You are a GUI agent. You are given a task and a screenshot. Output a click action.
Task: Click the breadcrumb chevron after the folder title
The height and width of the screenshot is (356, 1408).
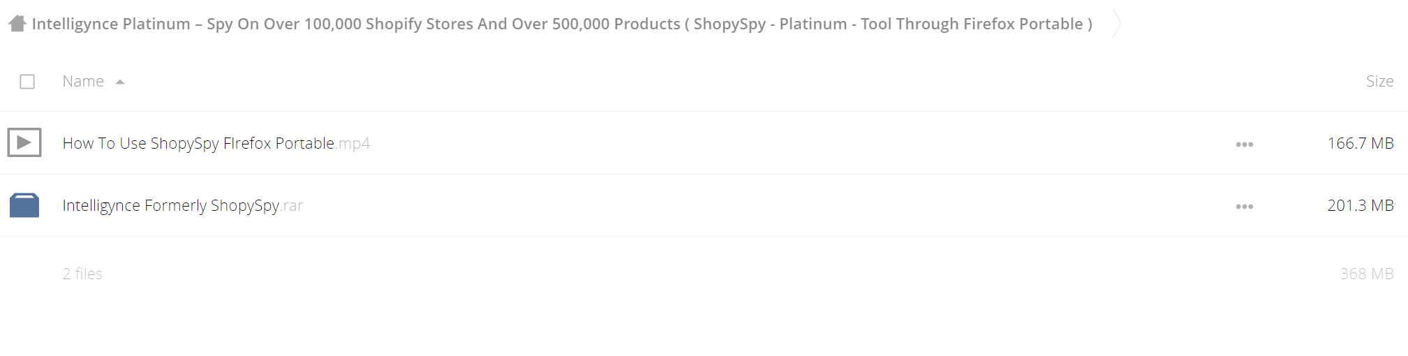1117,24
